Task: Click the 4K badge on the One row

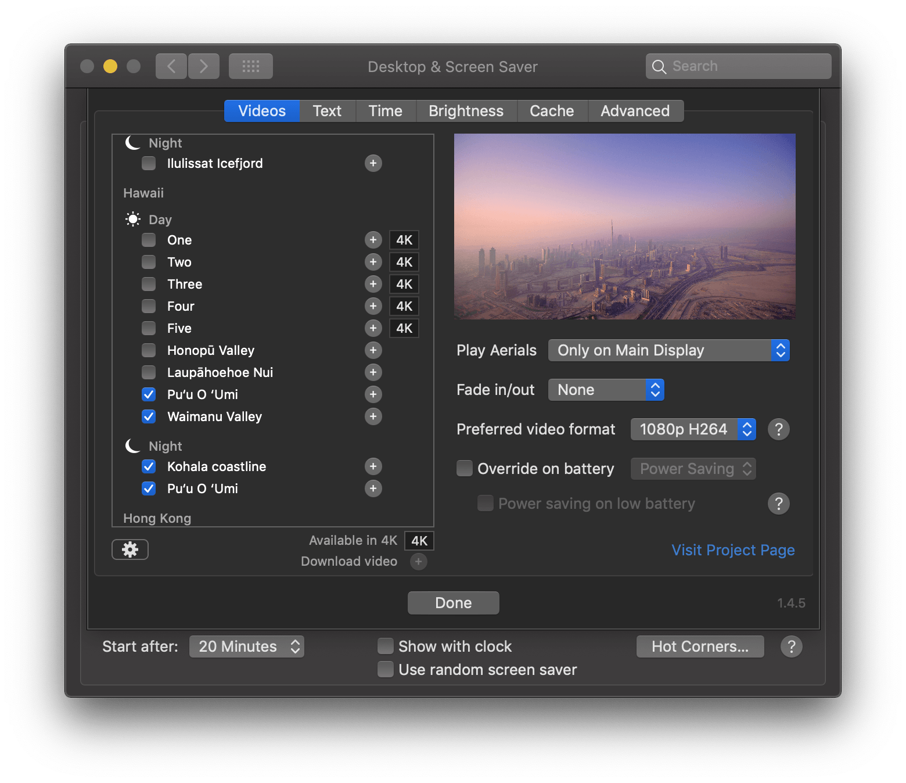Action: coord(404,240)
